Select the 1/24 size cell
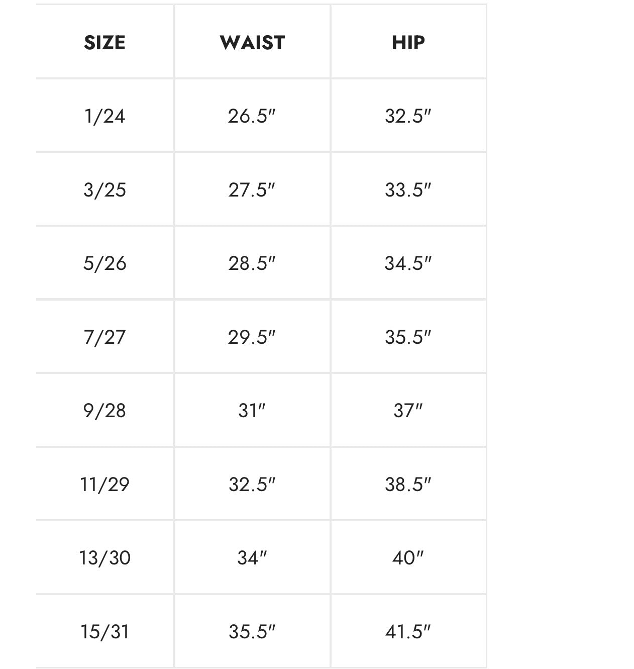The height and width of the screenshot is (669, 634). pyautogui.click(x=104, y=116)
